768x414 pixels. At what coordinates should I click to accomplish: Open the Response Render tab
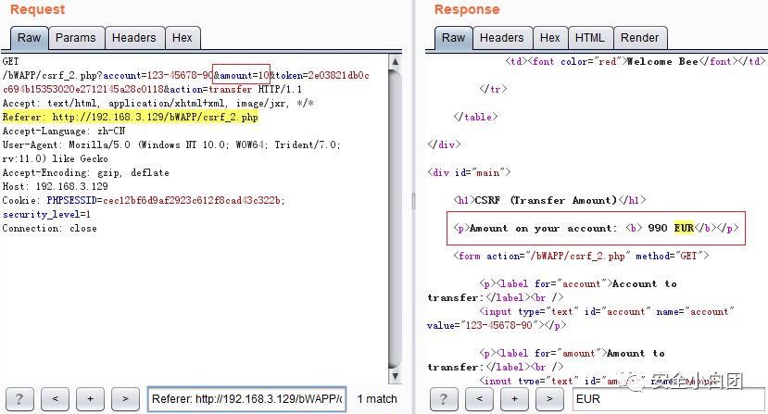(x=640, y=38)
